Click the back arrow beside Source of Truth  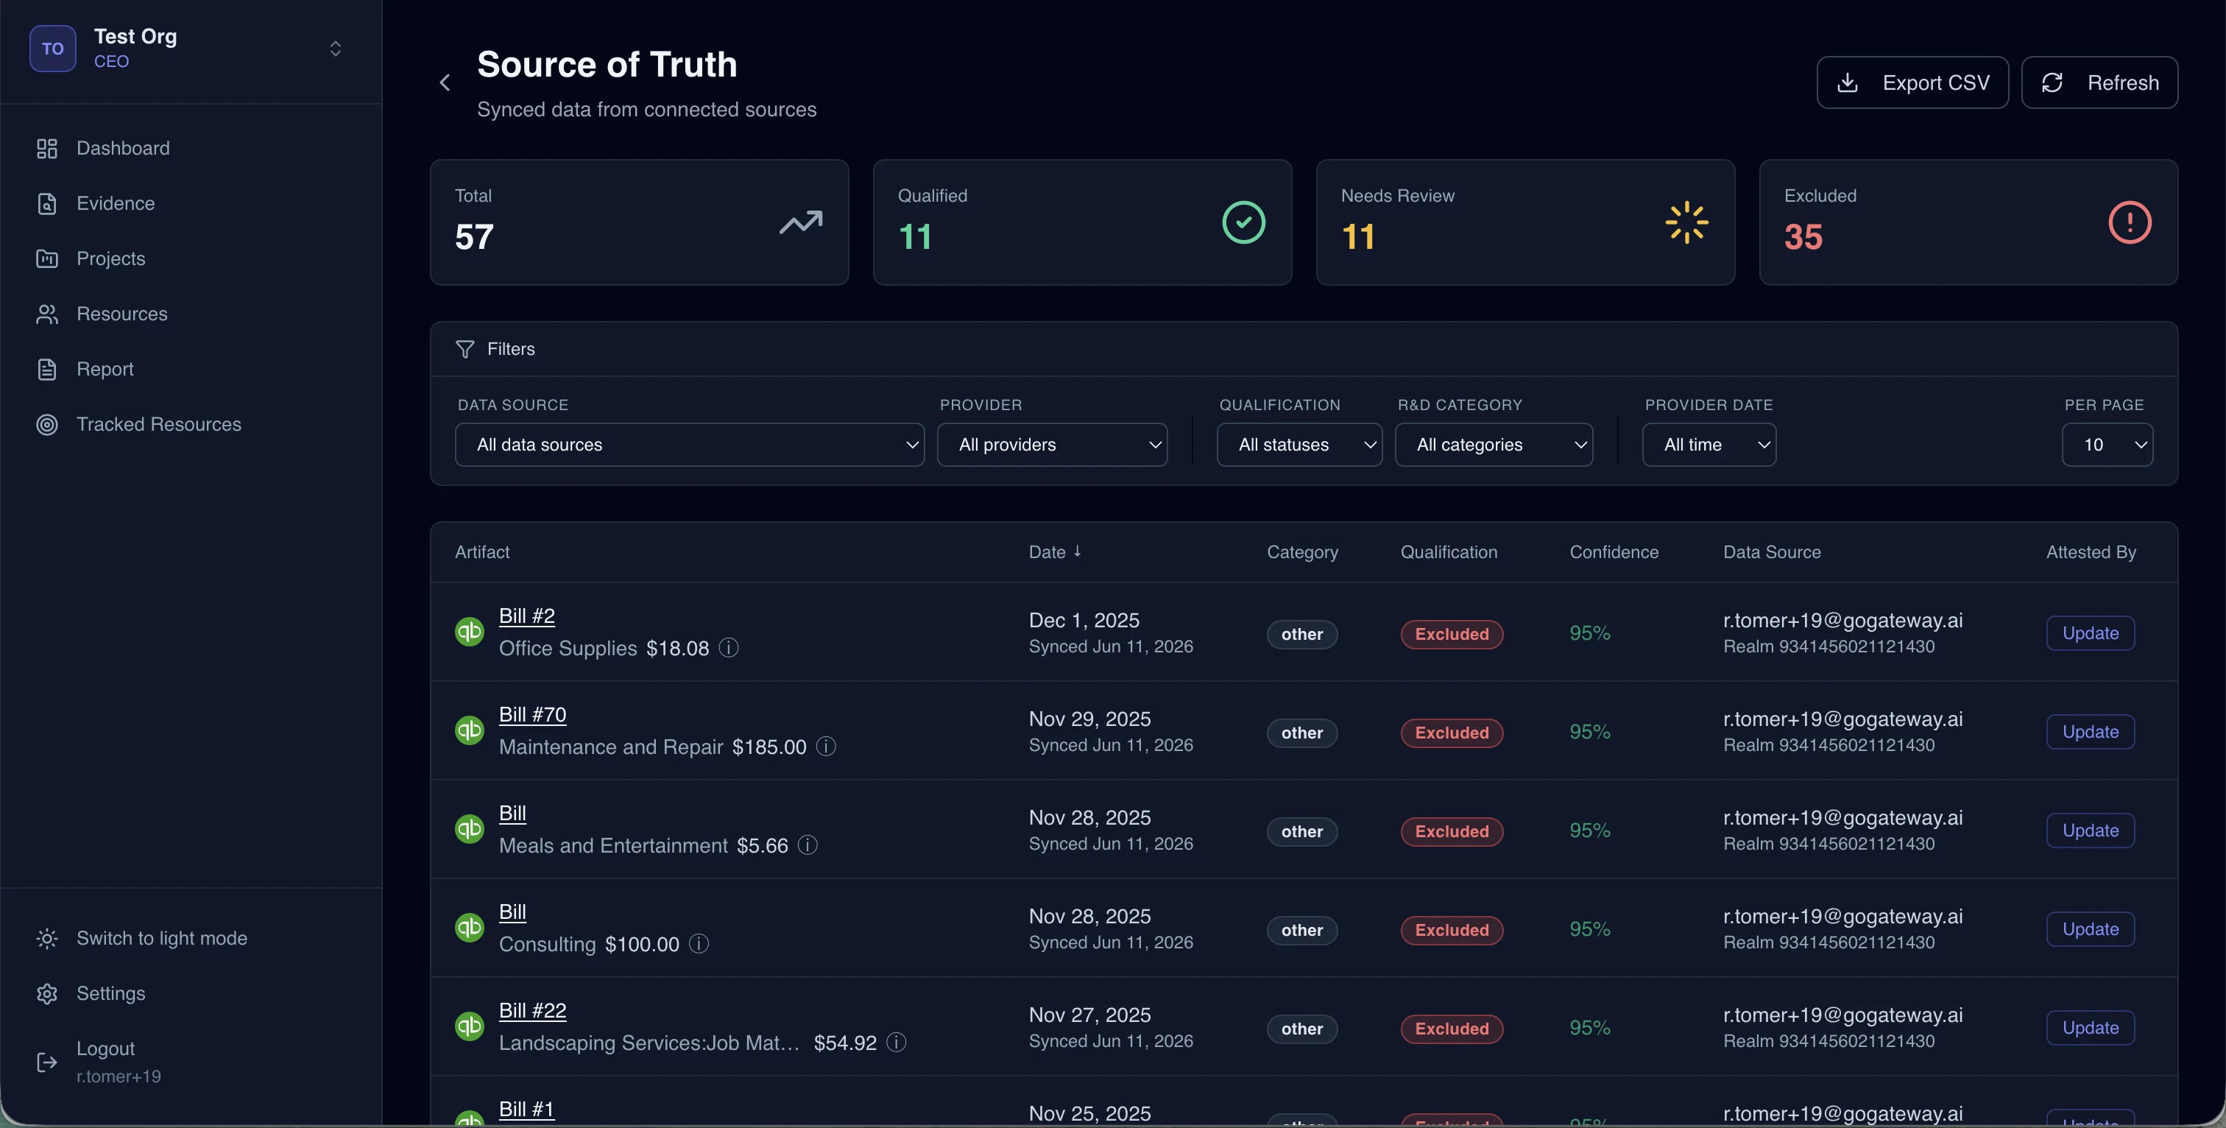(x=445, y=83)
